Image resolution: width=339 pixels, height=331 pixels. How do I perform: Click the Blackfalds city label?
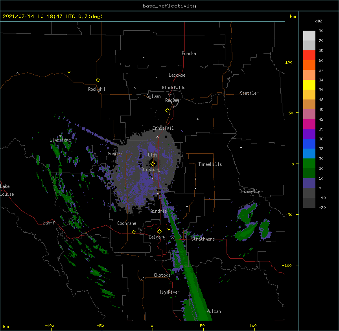[173, 88]
